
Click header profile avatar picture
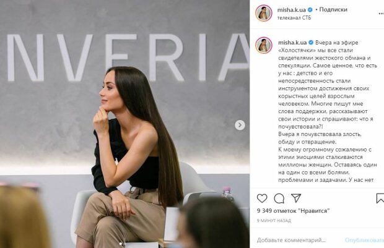[x=264, y=13]
